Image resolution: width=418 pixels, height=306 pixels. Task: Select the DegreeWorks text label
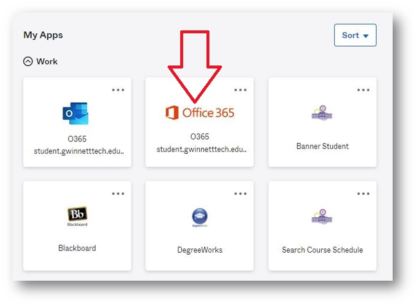[x=200, y=250]
